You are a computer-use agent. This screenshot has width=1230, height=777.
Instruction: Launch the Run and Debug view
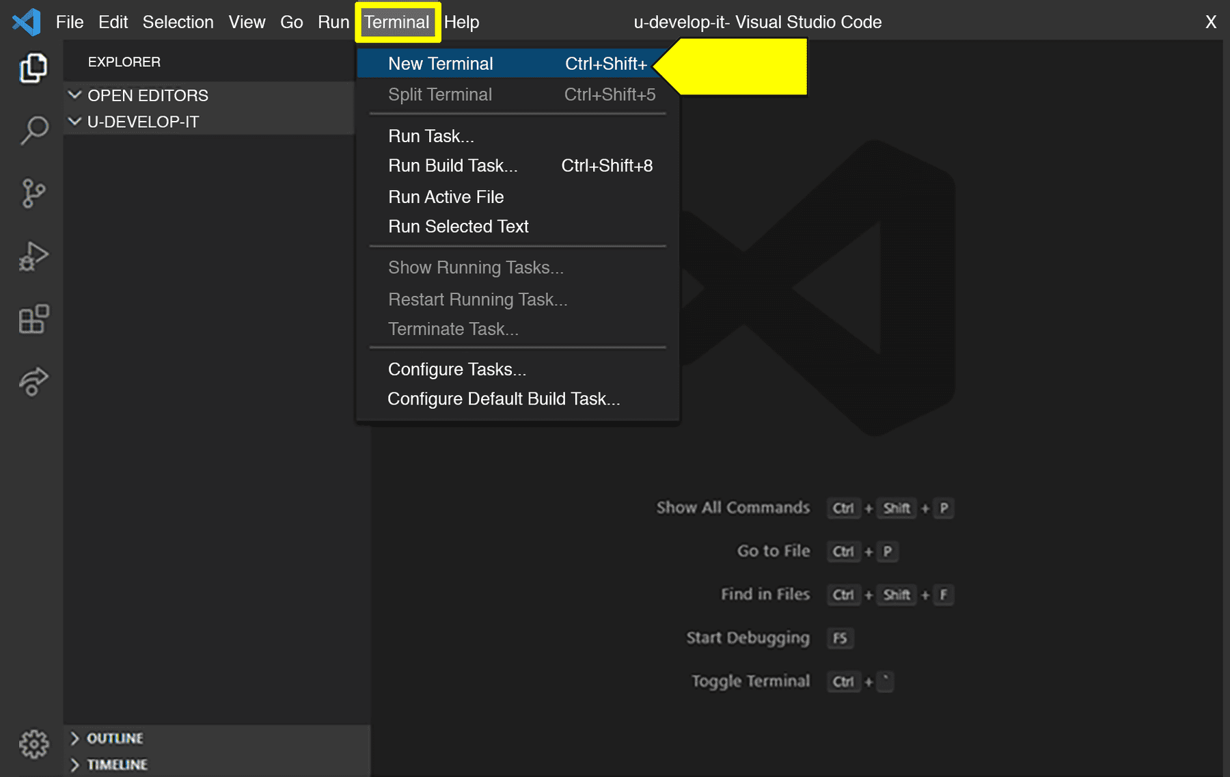[x=33, y=256]
